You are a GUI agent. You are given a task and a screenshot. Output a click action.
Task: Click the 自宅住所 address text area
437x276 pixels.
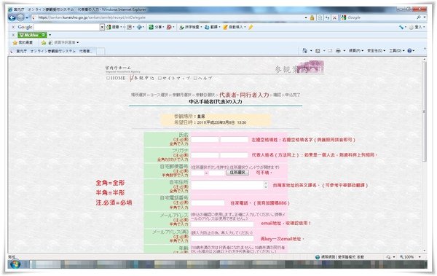pyautogui.click(x=227, y=185)
